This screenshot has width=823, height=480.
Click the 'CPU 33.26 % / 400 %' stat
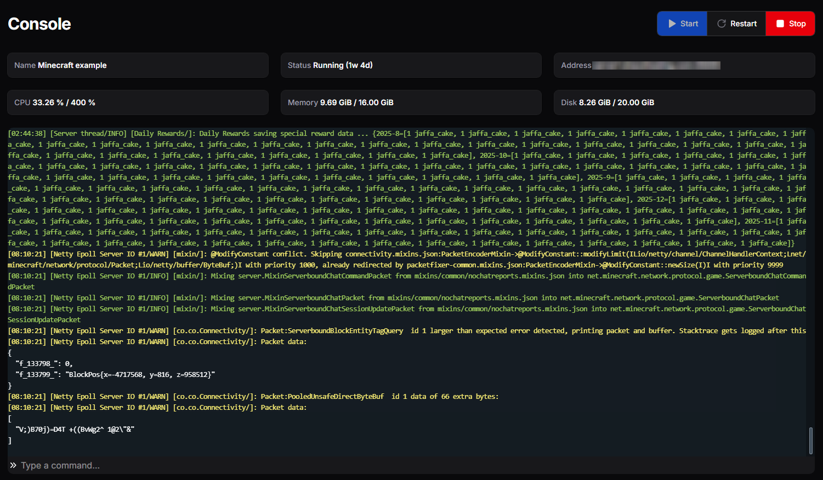(138, 102)
